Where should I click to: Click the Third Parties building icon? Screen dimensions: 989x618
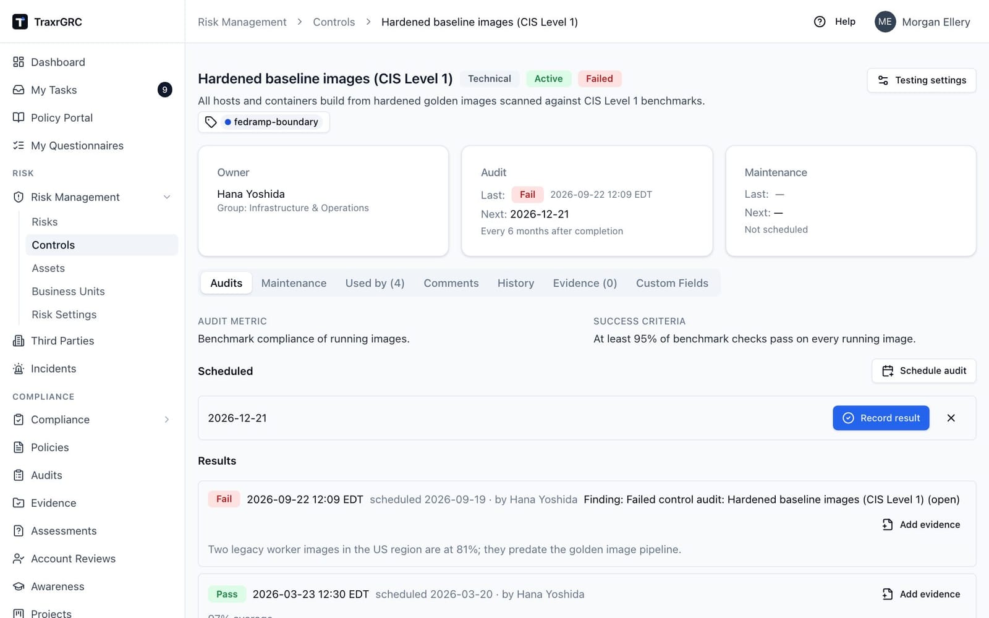tap(19, 341)
